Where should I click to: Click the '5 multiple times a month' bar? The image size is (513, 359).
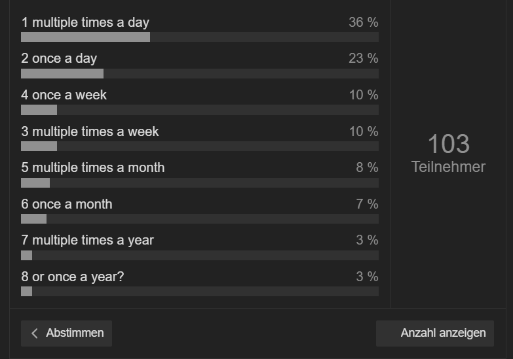[200, 182]
